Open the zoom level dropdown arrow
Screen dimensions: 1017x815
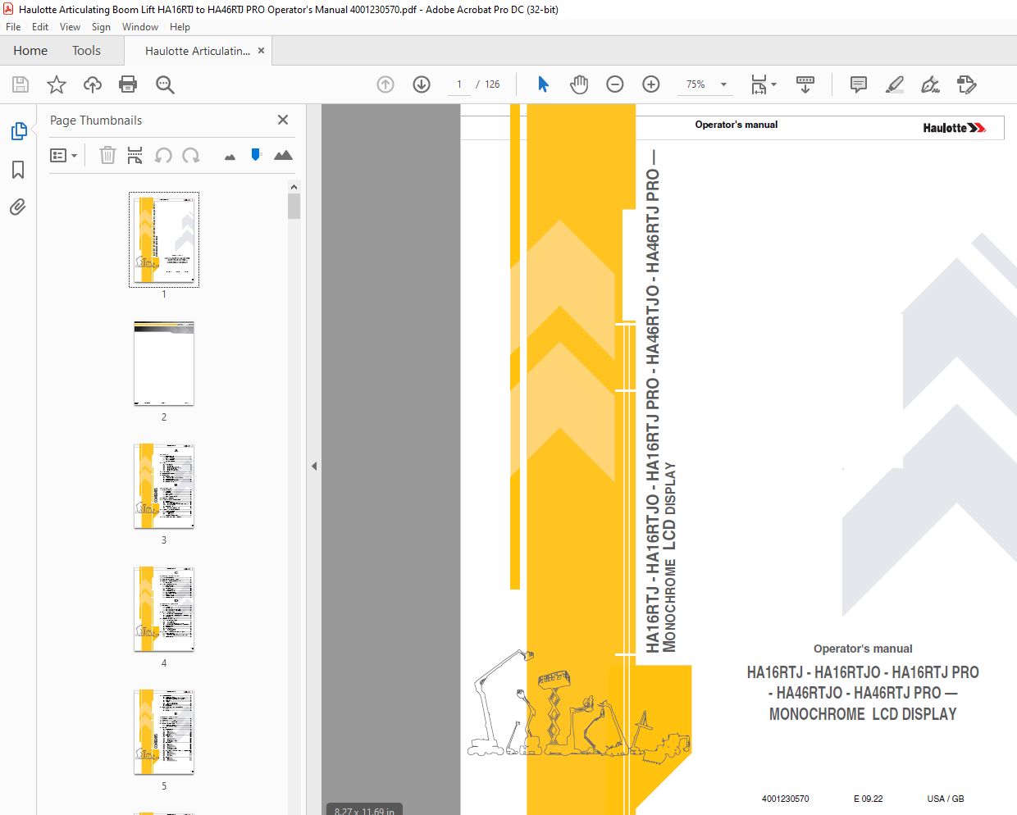point(723,84)
